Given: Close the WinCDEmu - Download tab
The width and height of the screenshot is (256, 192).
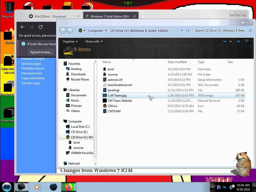Looking at the screenshot, I should point(78,16).
